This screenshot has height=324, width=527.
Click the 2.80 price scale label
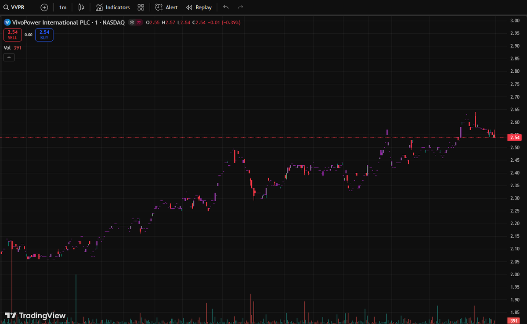(515, 71)
